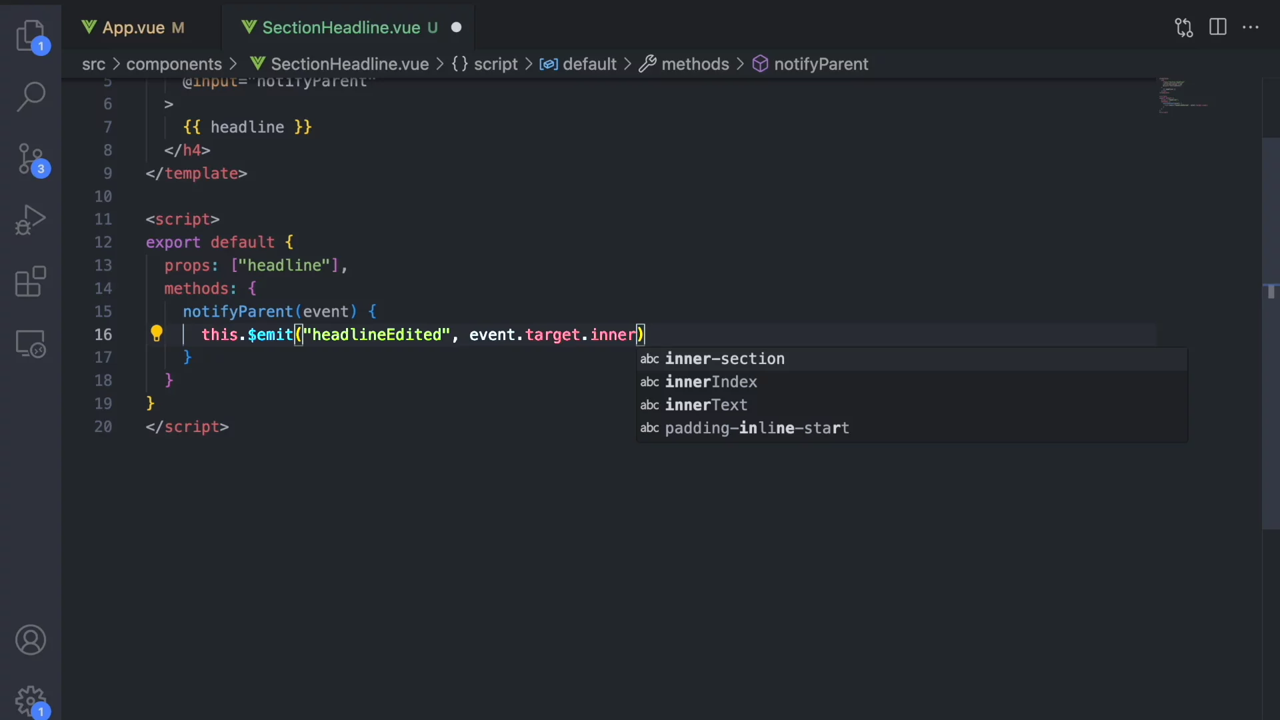Screen dimensions: 1280x720
Task: Choose inner-section from autocomplete suggestions
Action: 912,359
